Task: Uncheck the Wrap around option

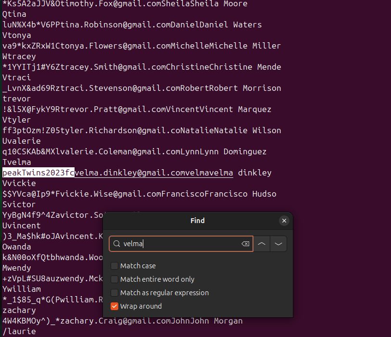Action: point(114,306)
